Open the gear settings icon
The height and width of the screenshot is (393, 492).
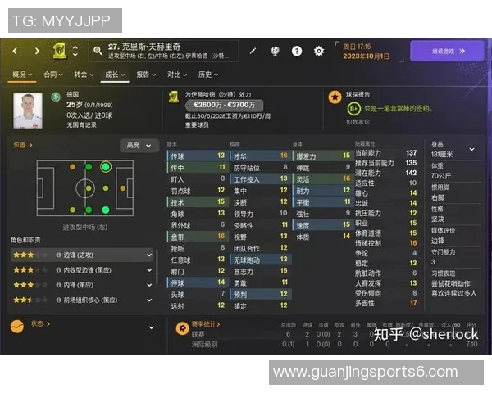[x=319, y=51]
